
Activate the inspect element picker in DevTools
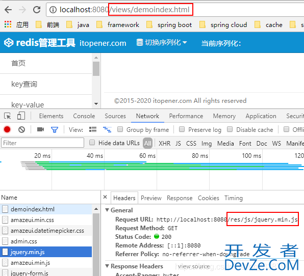(x=8, y=116)
